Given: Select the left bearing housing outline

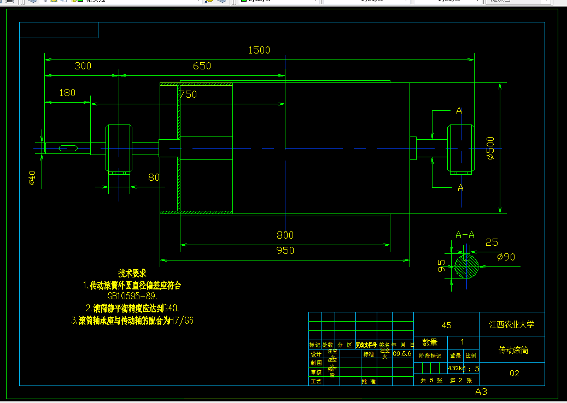Looking at the screenshot, I should (x=119, y=149).
